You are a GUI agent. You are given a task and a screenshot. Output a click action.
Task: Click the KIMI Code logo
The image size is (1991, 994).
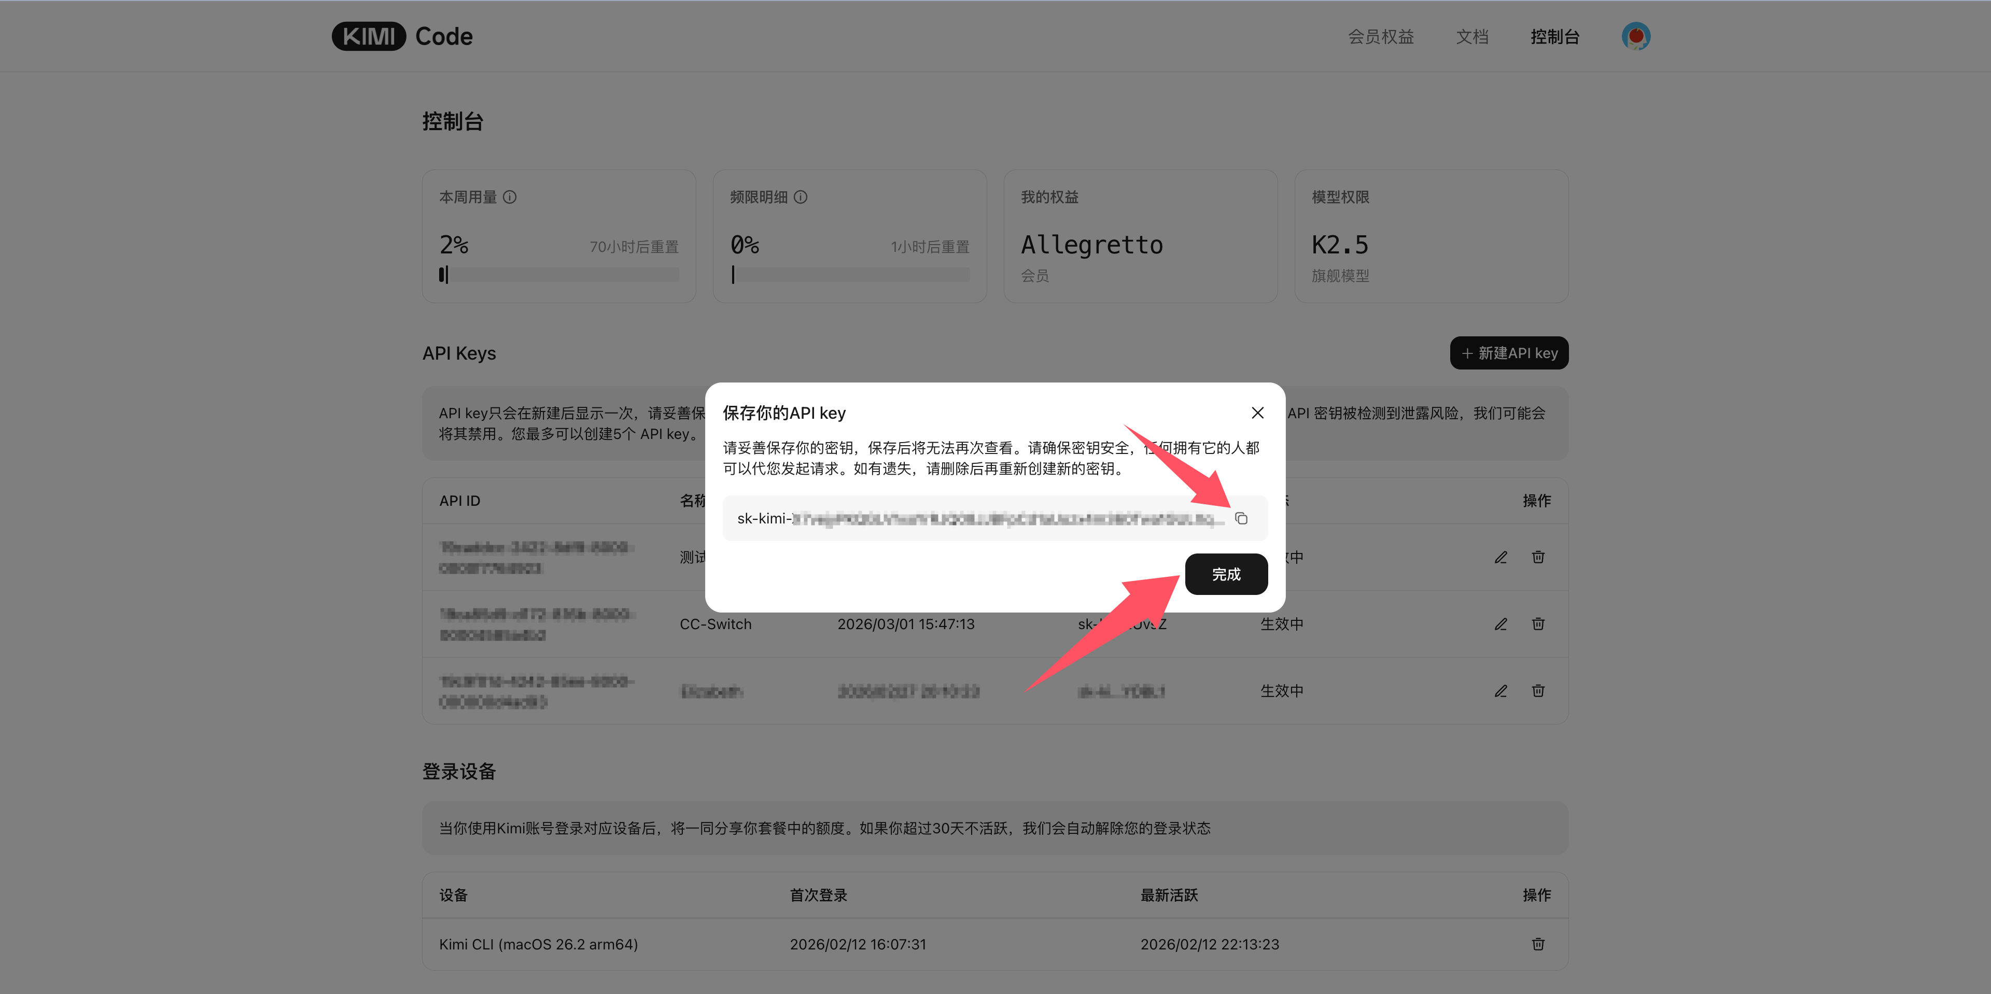coord(402,36)
